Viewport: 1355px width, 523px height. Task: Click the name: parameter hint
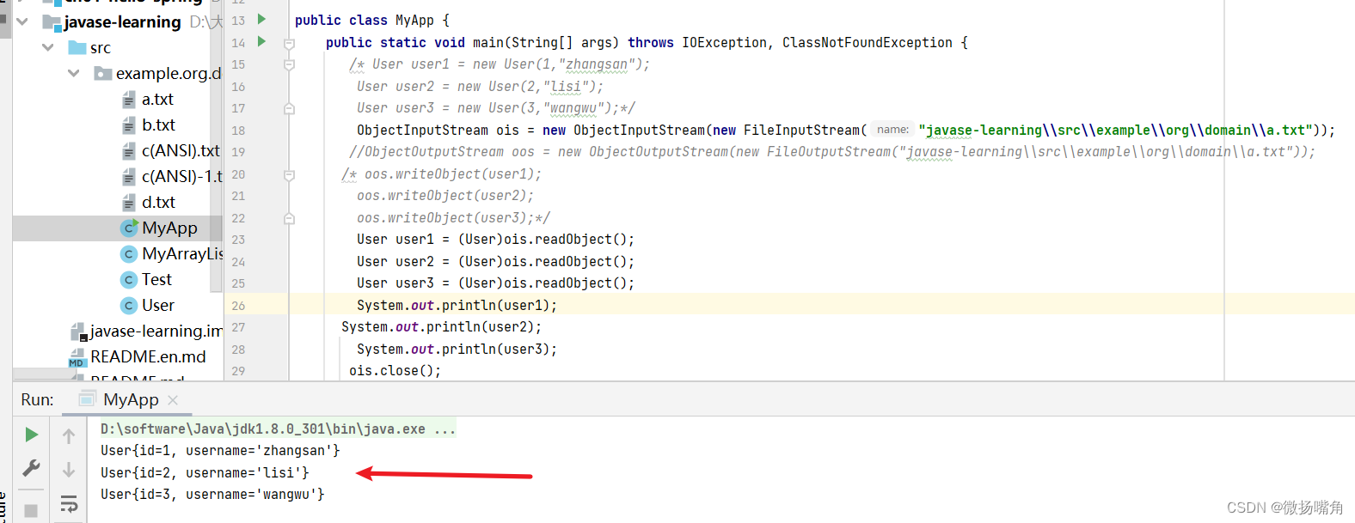tap(892, 130)
